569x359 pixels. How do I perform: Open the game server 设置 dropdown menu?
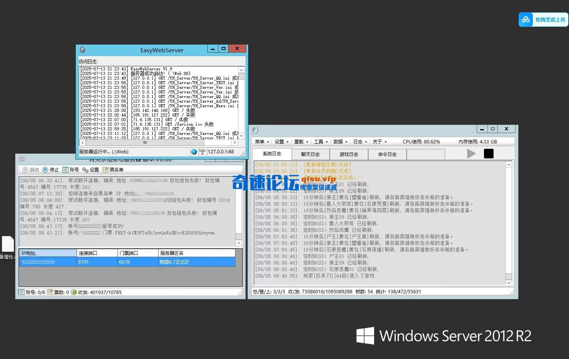point(282,142)
